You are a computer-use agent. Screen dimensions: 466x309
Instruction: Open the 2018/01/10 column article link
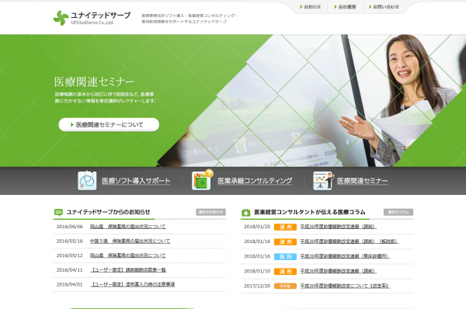(338, 271)
